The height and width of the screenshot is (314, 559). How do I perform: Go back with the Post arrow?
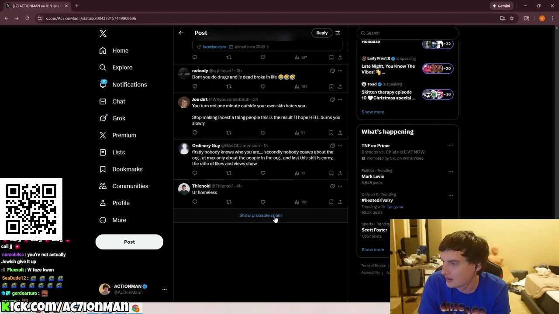point(181,33)
